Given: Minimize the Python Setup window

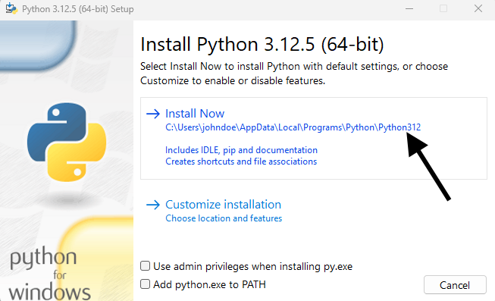Looking at the screenshot, I should tap(409, 9).
